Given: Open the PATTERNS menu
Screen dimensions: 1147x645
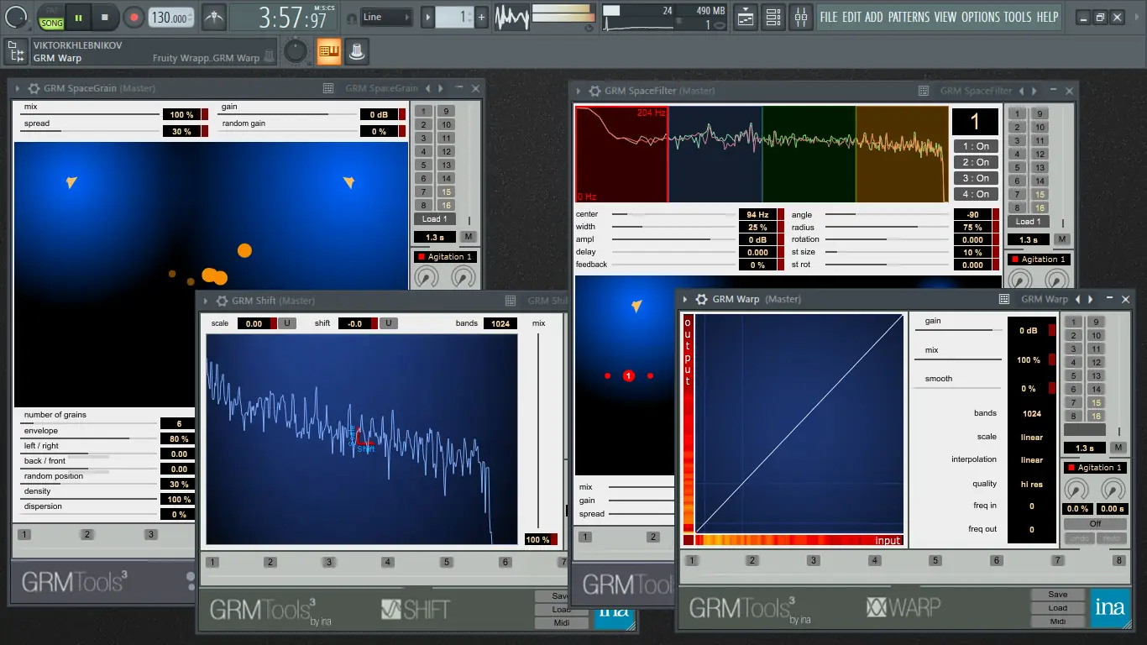Looking at the screenshot, I should click(909, 17).
